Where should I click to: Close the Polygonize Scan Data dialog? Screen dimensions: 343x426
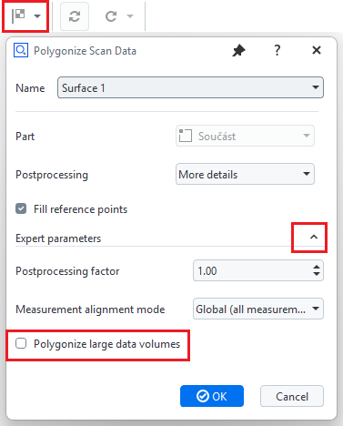tap(317, 50)
